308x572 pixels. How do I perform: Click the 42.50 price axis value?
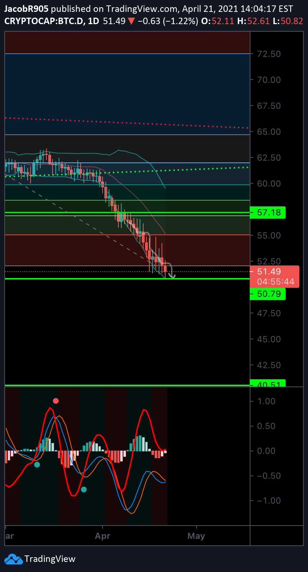[x=269, y=365]
